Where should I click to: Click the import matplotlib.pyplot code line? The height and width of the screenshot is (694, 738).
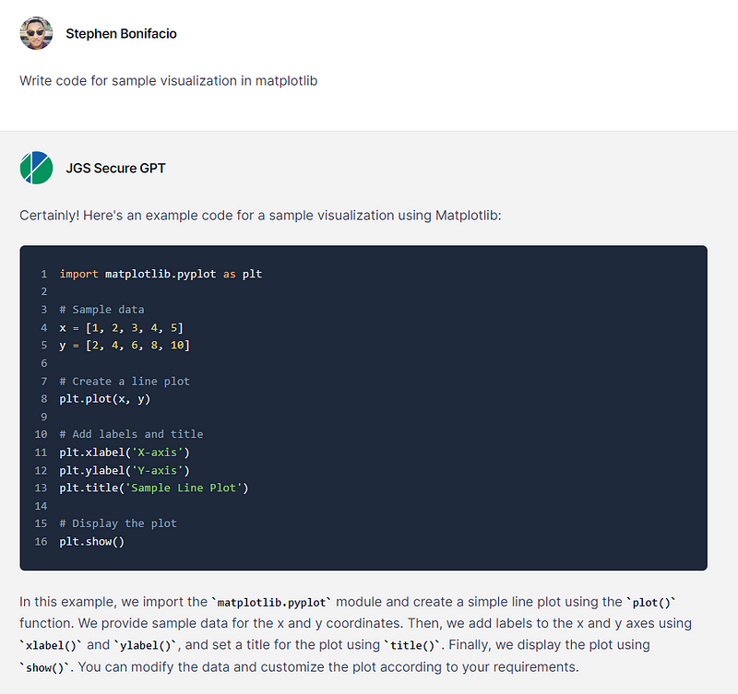click(161, 274)
